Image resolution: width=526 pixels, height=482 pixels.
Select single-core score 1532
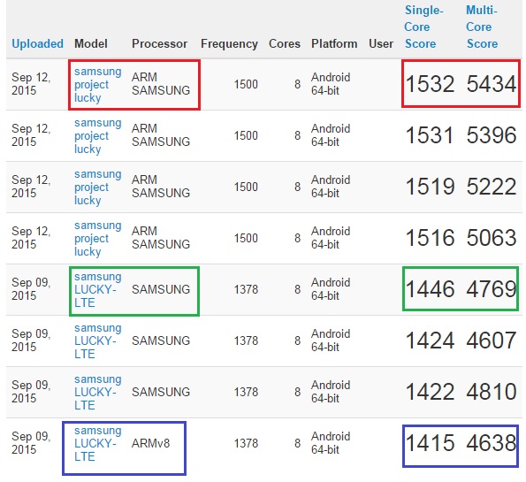click(430, 84)
